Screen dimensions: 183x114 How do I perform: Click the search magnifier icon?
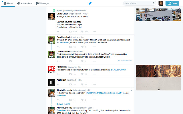(154, 3)
